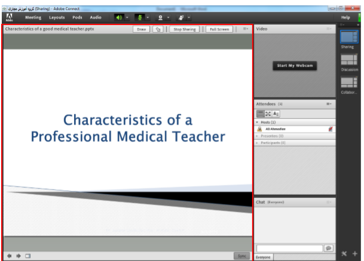Click the webcam icon in toolbar
Viewport: 364px width, 261px height.
click(160, 17)
